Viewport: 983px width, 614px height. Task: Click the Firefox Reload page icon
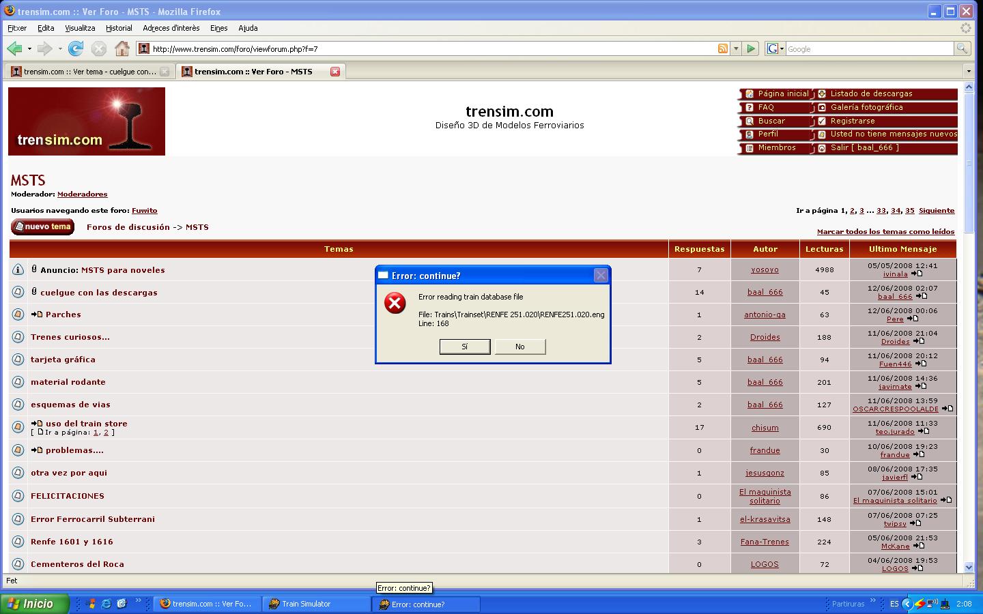click(76, 48)
